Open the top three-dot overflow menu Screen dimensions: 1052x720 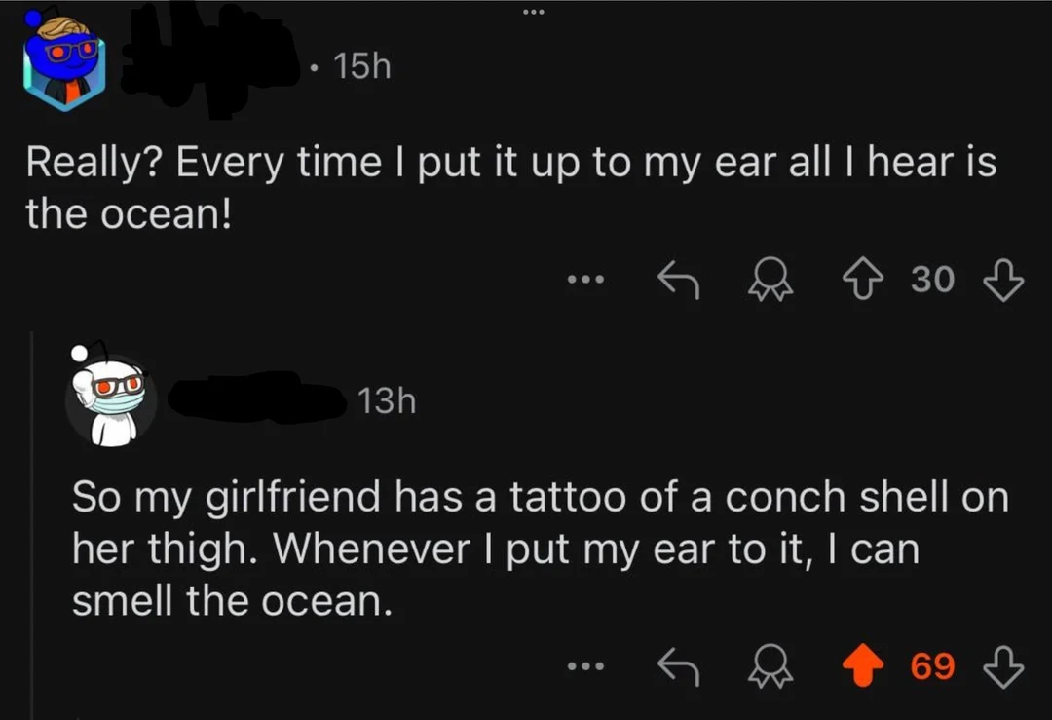point(535,12)
